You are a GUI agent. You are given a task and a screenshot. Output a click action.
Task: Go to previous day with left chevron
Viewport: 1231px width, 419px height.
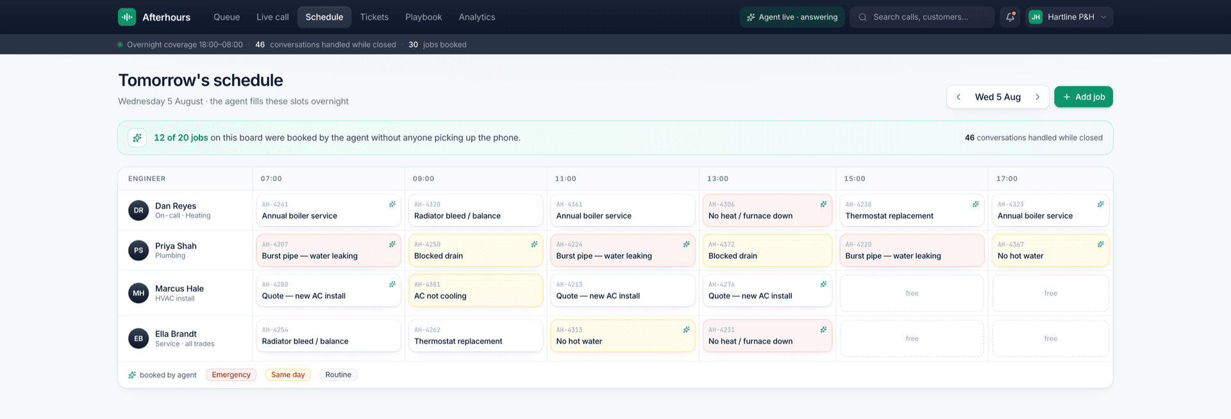tap(959, 97)
